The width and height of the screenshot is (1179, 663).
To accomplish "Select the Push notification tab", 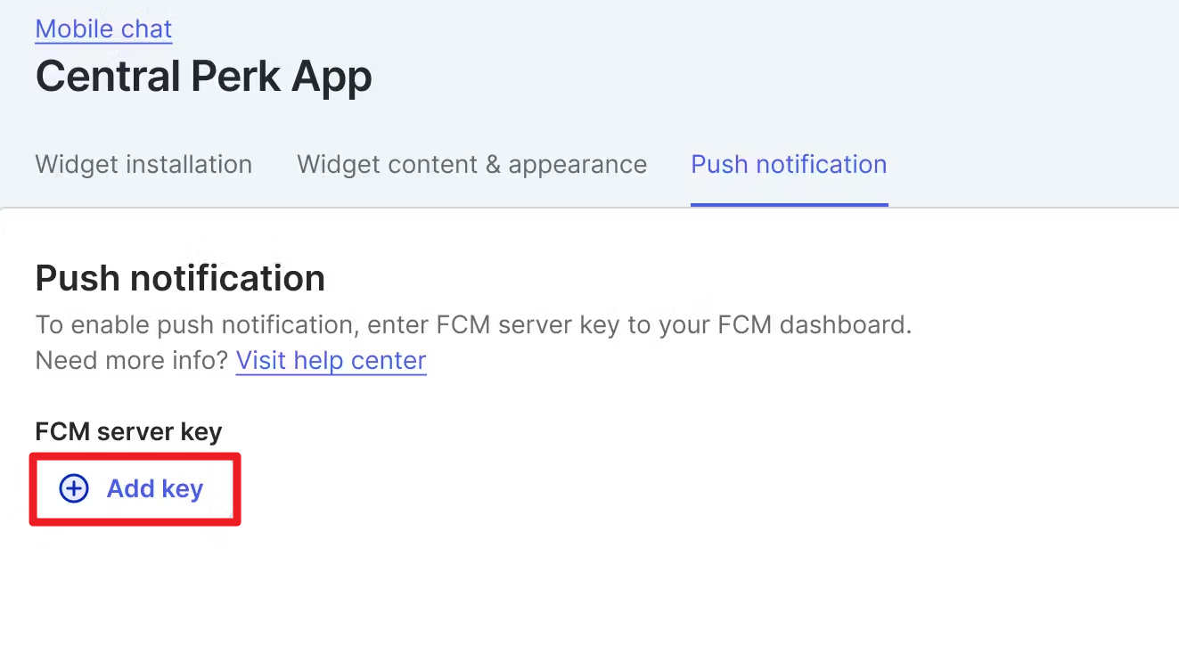I will [789, 165].
